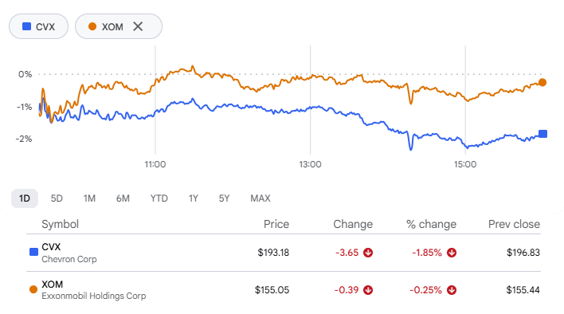Screen dimensions: 564x314
Task: Click the orange dot end marker on chart
Action: point(542,82)
